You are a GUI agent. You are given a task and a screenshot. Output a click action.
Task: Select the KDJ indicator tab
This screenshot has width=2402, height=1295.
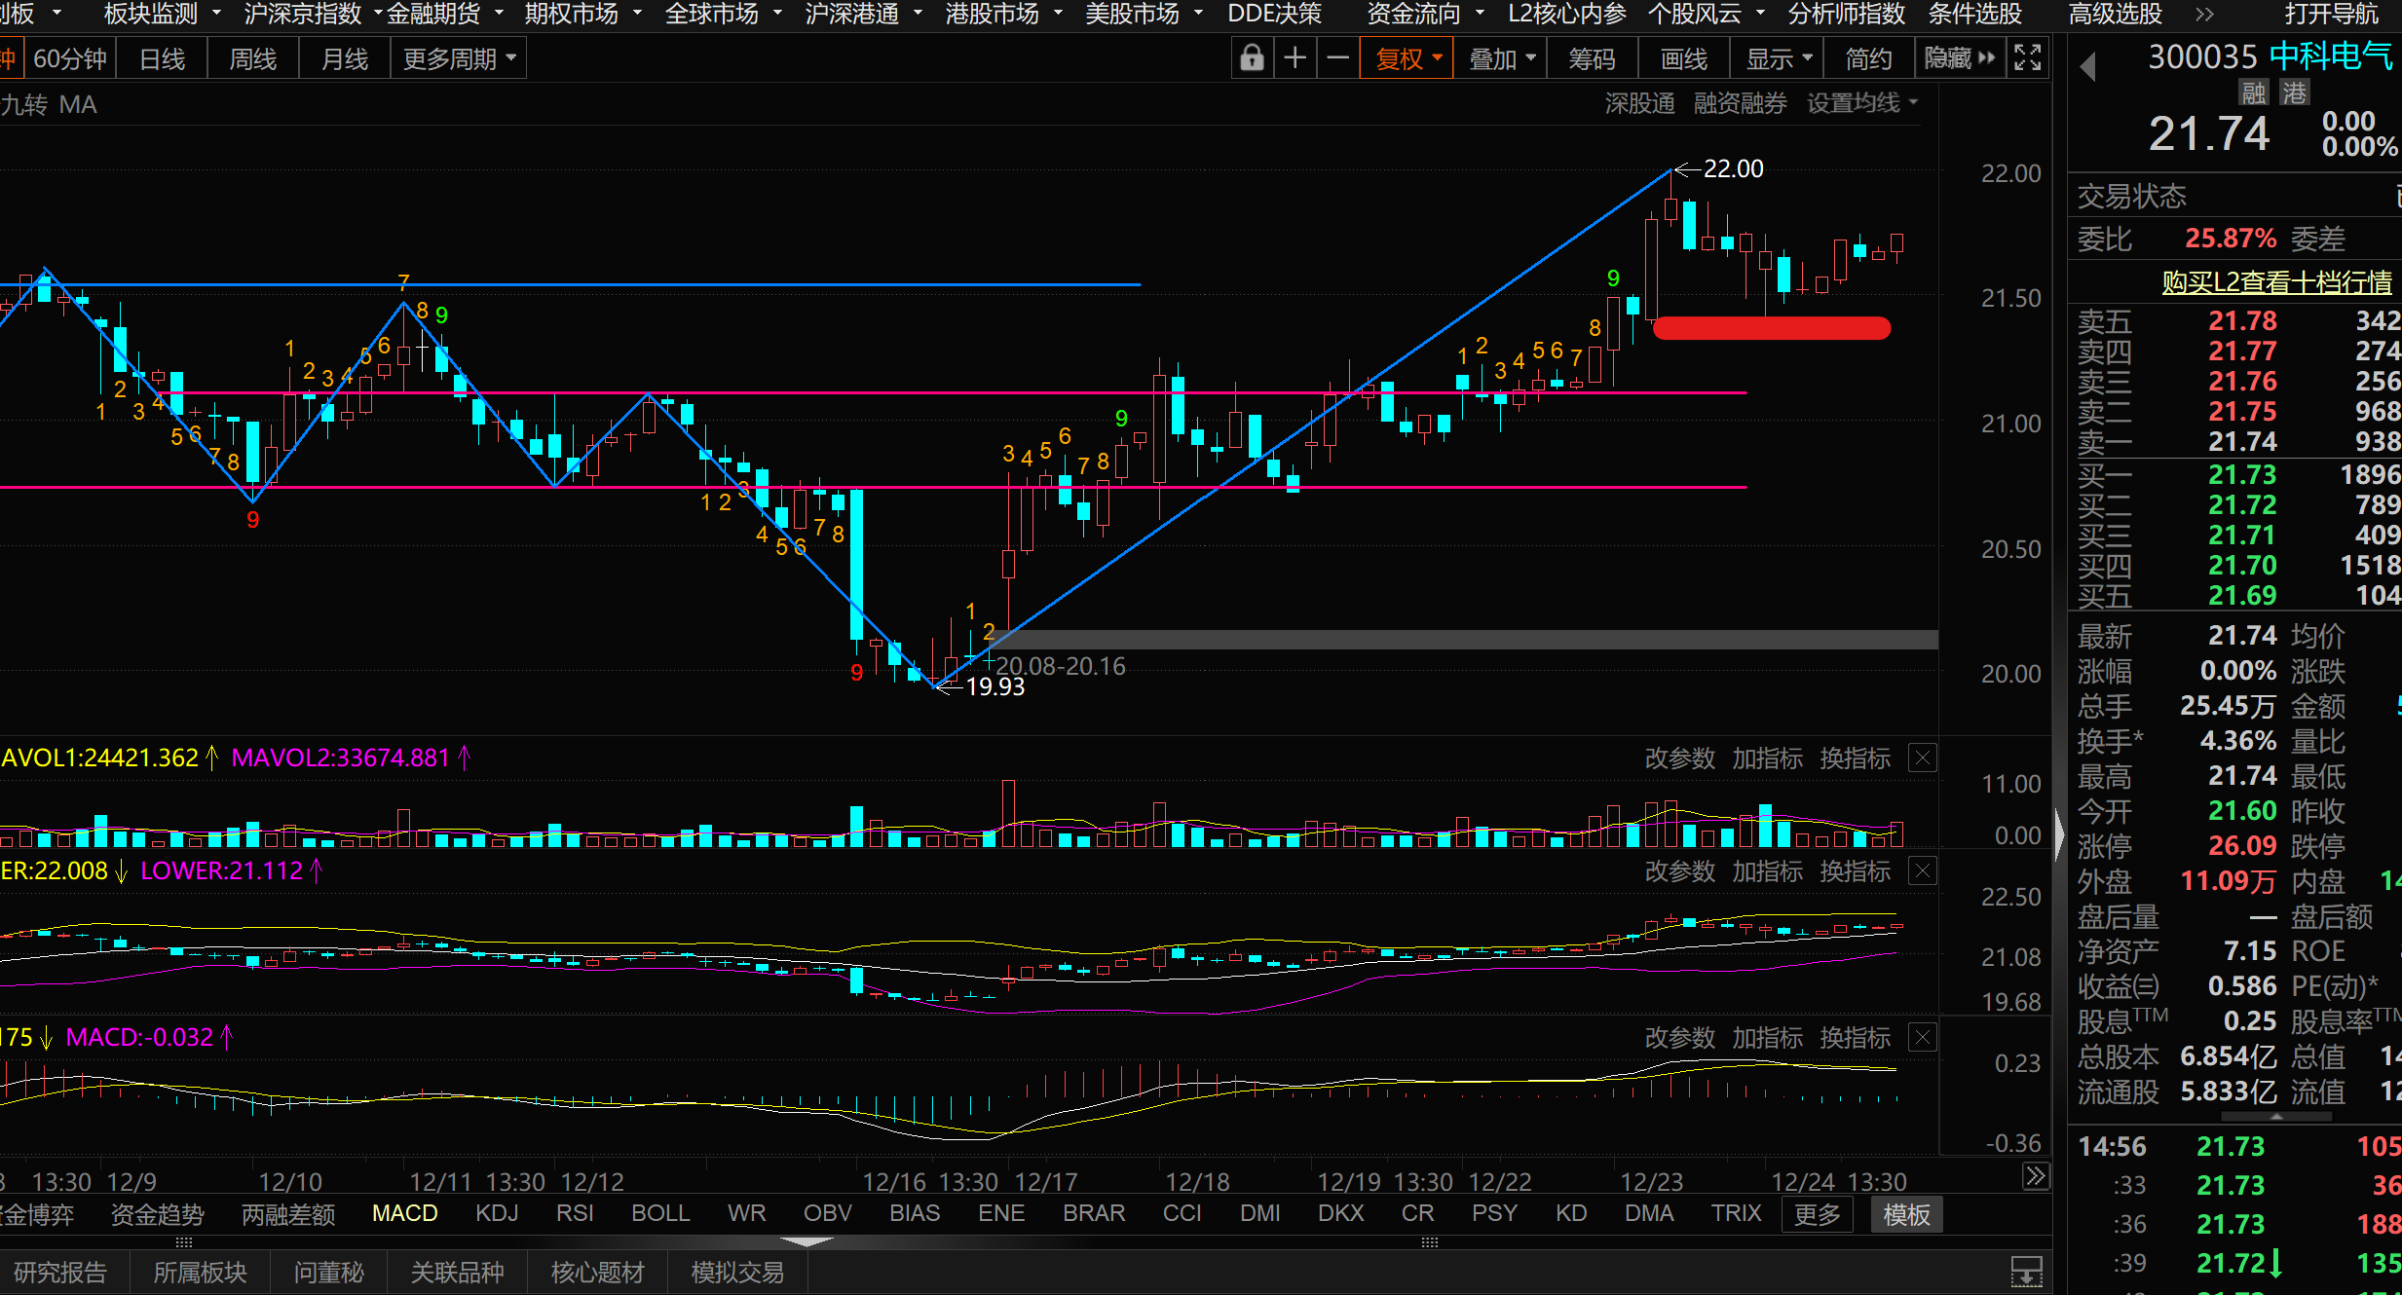point(497,1213)
